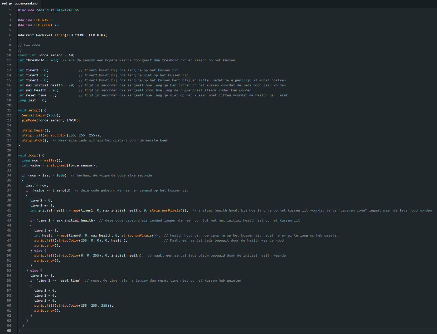
Task: Click '#define LED_PIN 6' line
Action: pyautogui.click(x=35, y=20)
